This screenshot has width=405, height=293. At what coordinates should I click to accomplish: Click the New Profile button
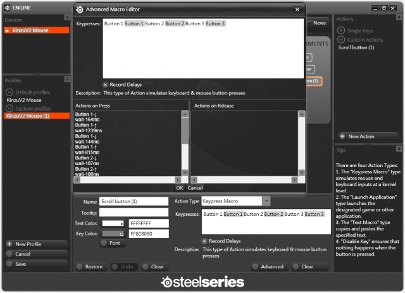(x=37, y=244)
